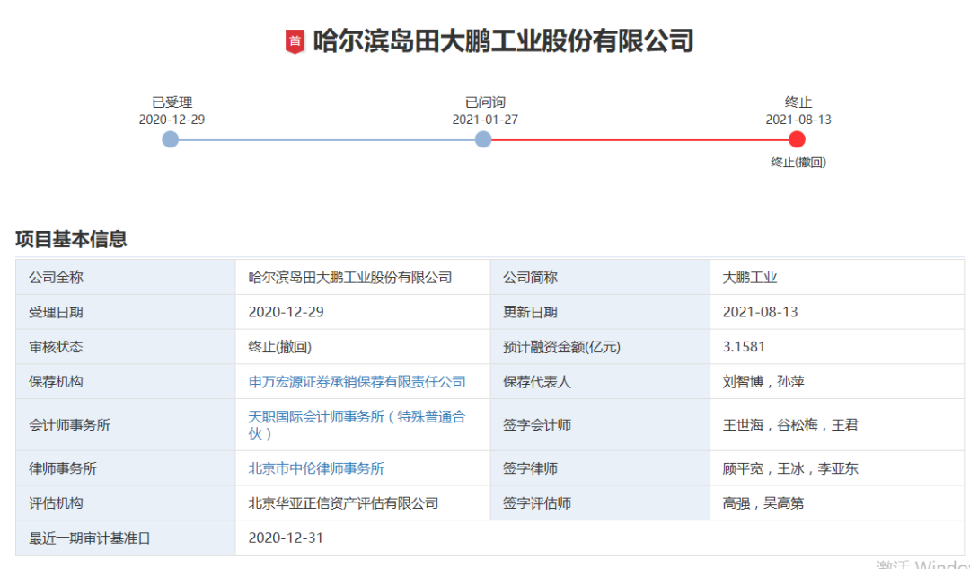Click the financing amount value 3.1581
The width and height of the screenshot is (970, 569).
click(x=837, y=347)
